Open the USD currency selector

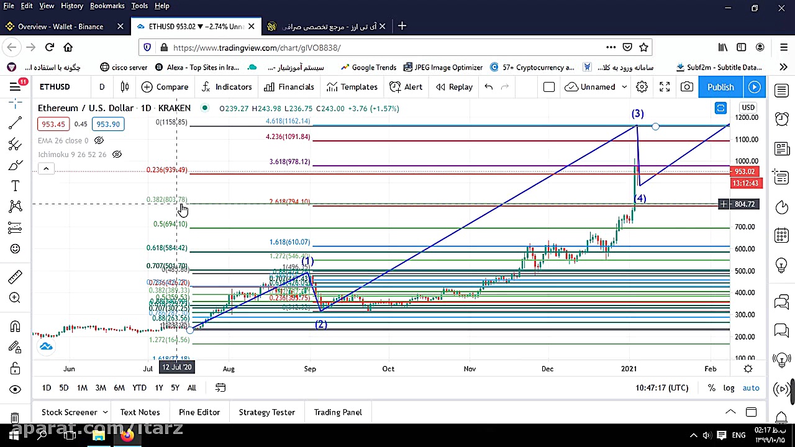point(748,108)
